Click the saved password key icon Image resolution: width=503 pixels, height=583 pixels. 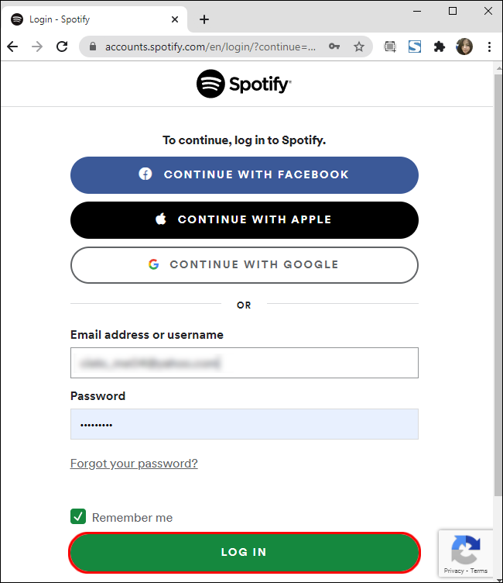pyautogui.click(x=334, y=47)
